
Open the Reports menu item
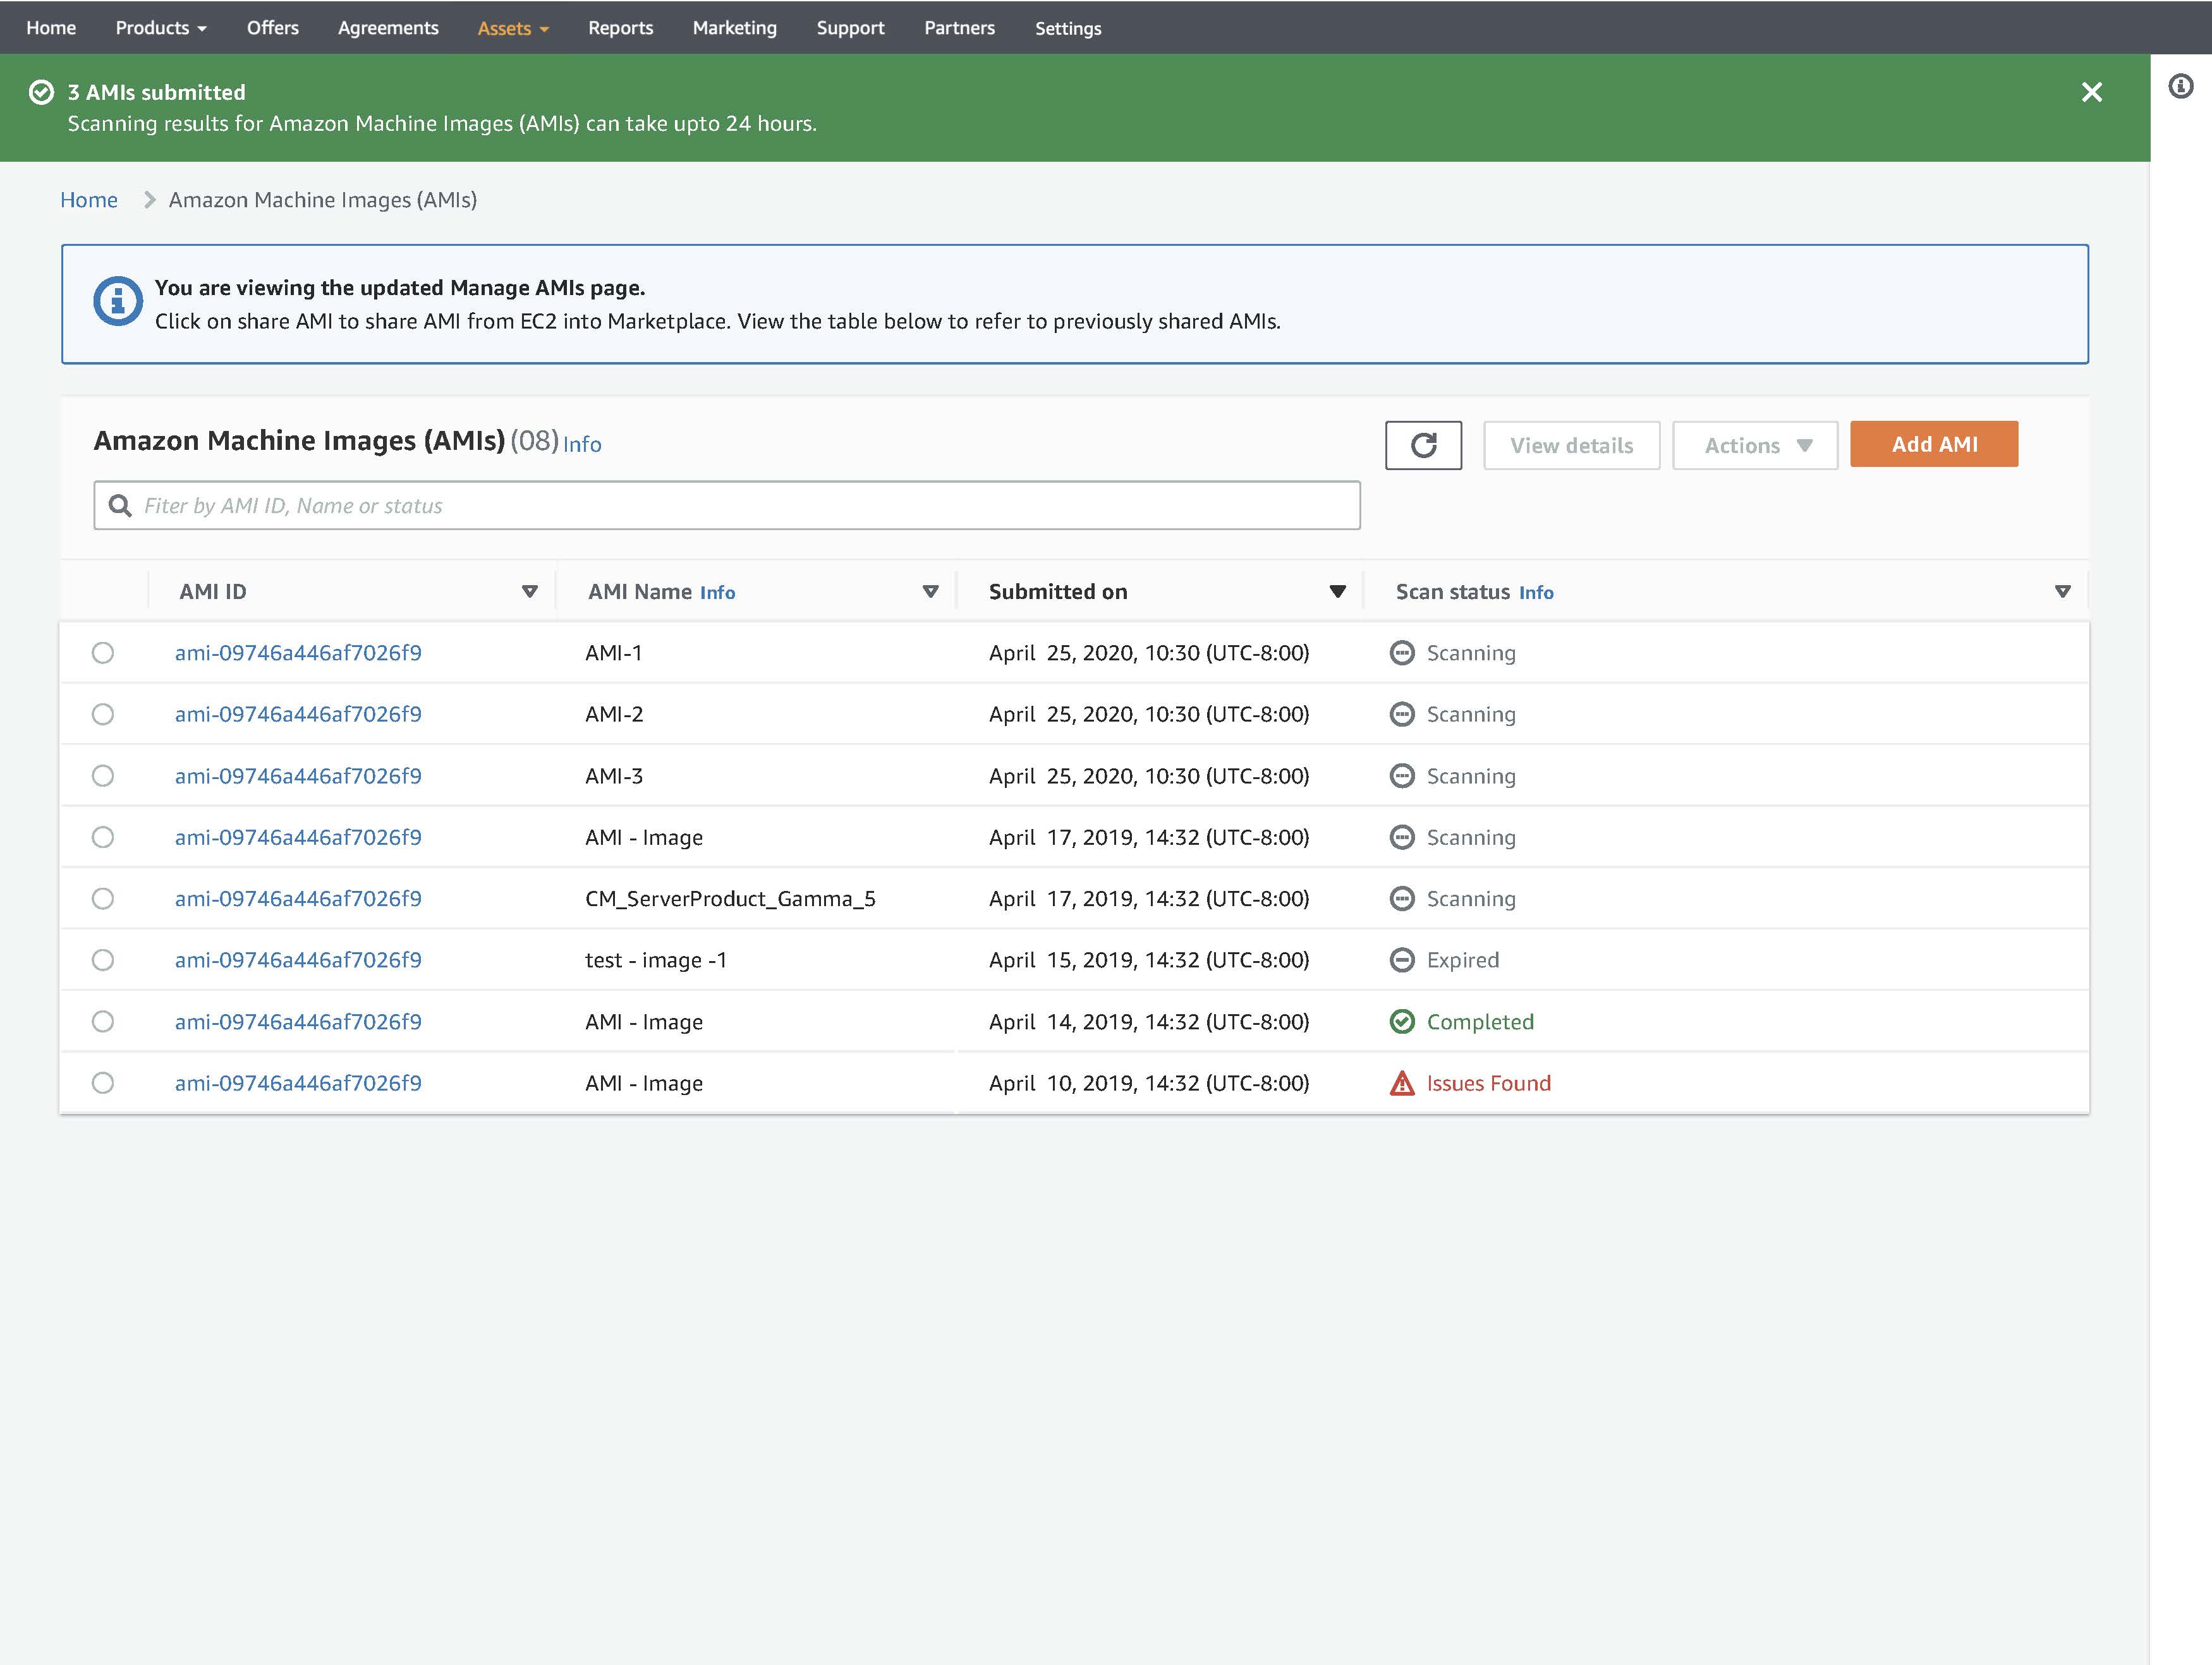pyautogui.click(x=620, y=28)
